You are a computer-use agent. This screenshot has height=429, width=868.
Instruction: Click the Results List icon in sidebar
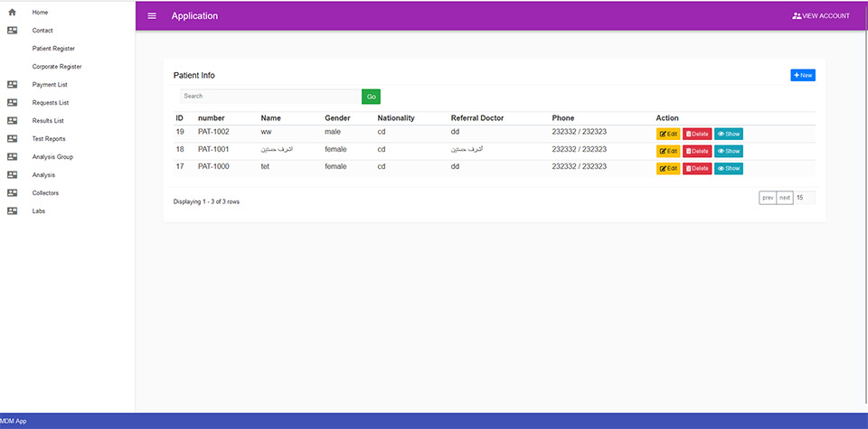12,120
